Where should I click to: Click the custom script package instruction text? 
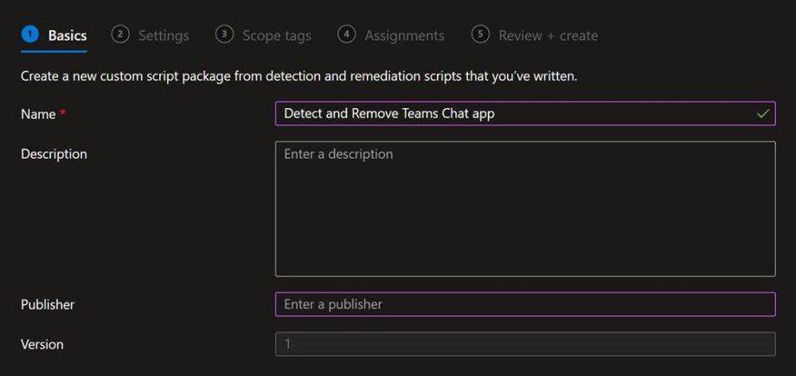[x=298, y=76]
